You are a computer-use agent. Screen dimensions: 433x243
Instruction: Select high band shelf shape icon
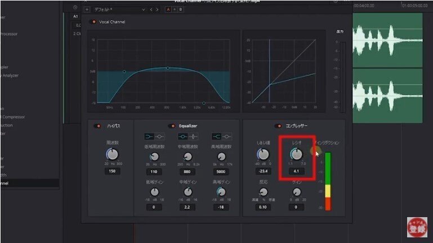(x=216, y=137)
